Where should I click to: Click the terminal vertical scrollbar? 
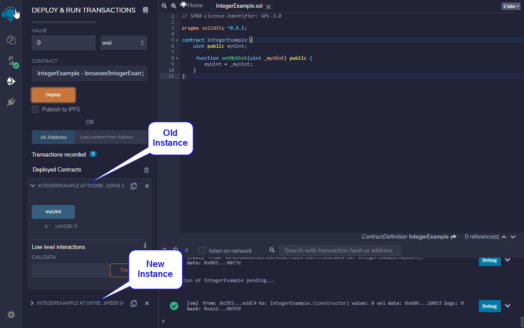pyautogui.click(x=522, y=322)
